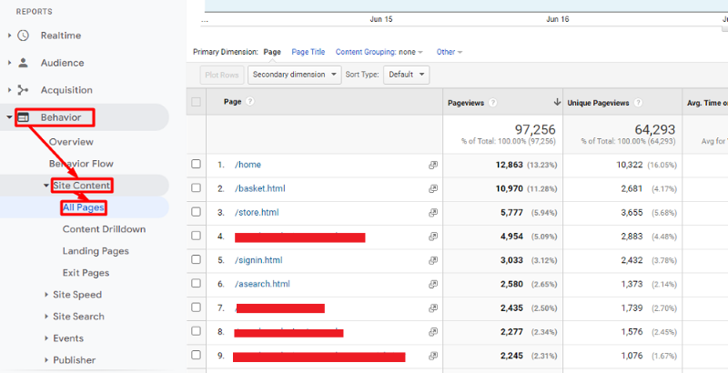Screen dimensions: 728x373
Task: Sort by Page column header
Action: point(233,101)
